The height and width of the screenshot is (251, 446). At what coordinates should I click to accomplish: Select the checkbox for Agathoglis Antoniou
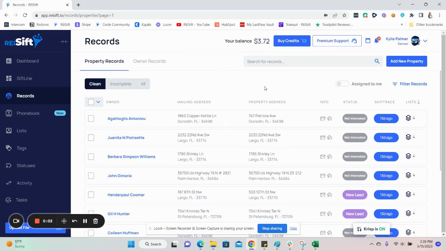[91, 119]
